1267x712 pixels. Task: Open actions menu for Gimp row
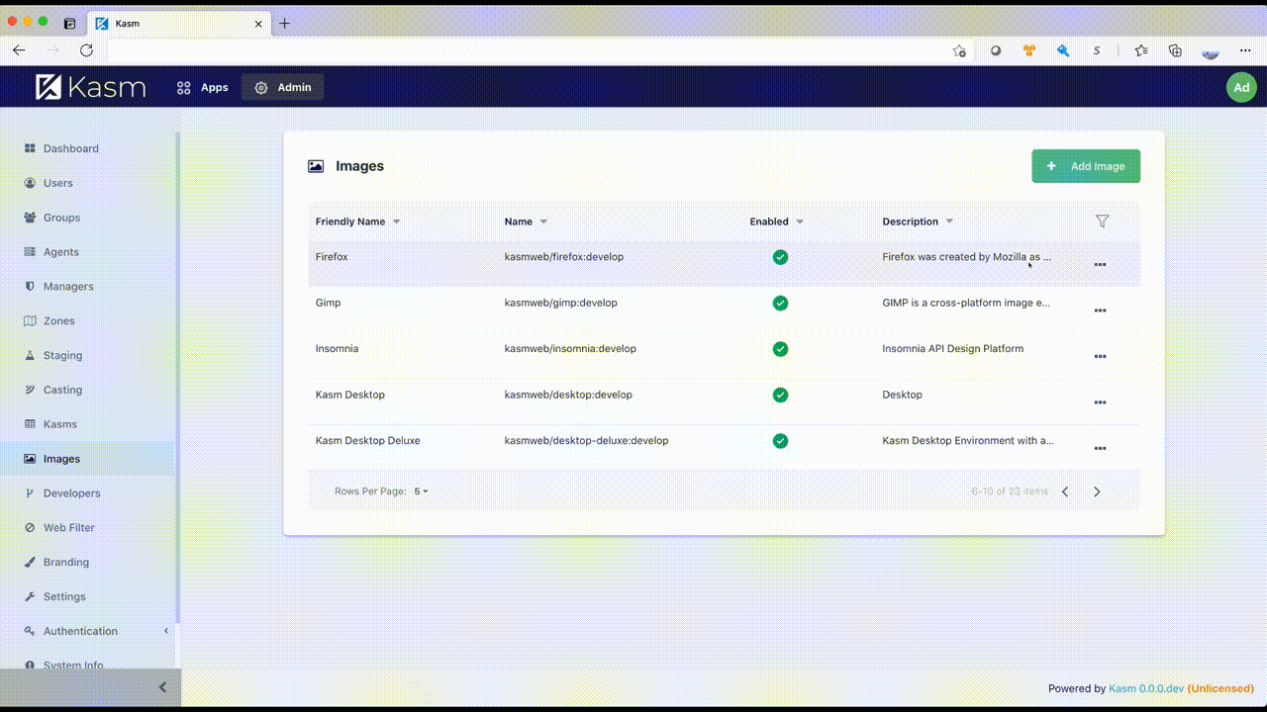pos(1100,311)
